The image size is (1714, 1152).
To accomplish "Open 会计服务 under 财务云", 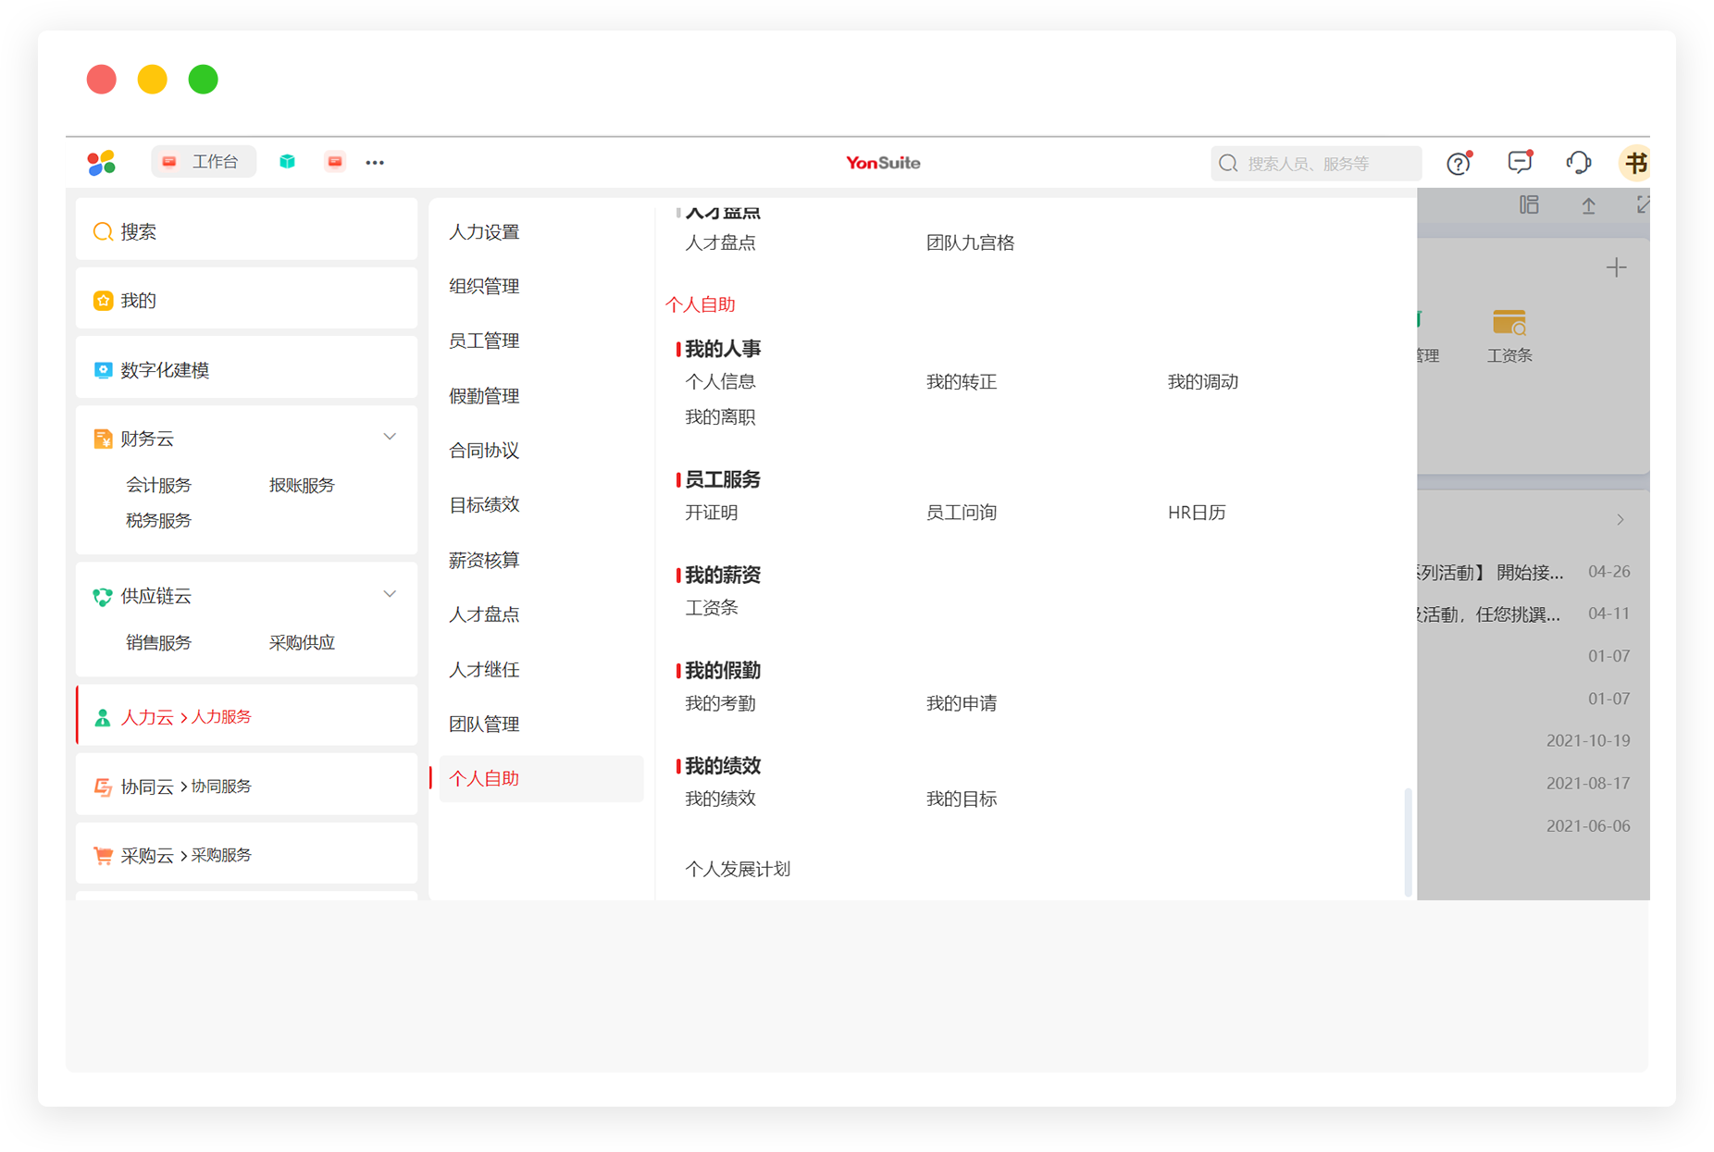I will (158, 485).
